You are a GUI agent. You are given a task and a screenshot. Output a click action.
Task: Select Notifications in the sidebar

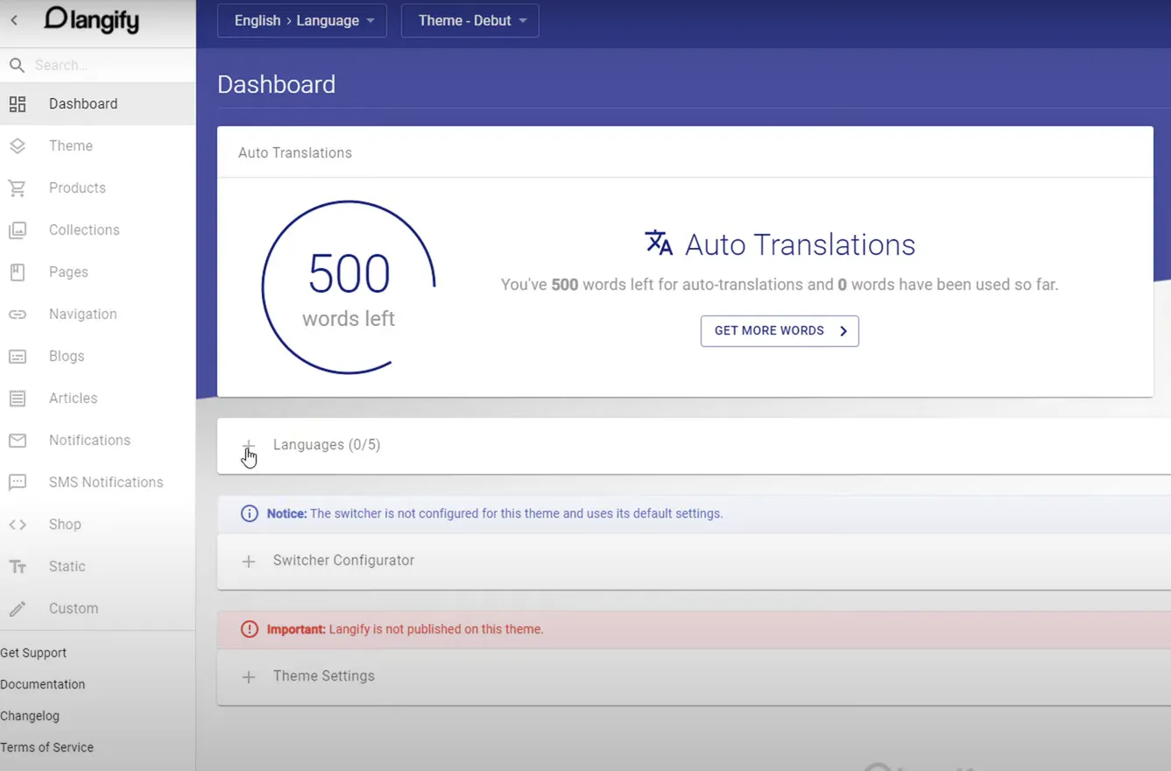(97, 441)
